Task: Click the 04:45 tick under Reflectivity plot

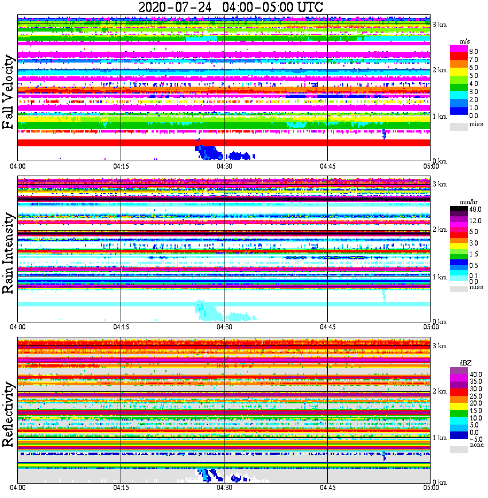Action: point(328,488)
